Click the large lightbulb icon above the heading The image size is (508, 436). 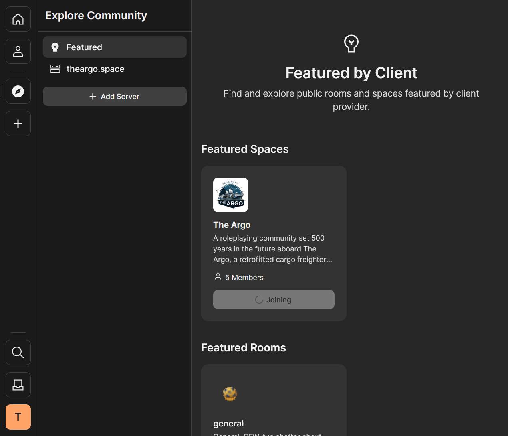351,43
